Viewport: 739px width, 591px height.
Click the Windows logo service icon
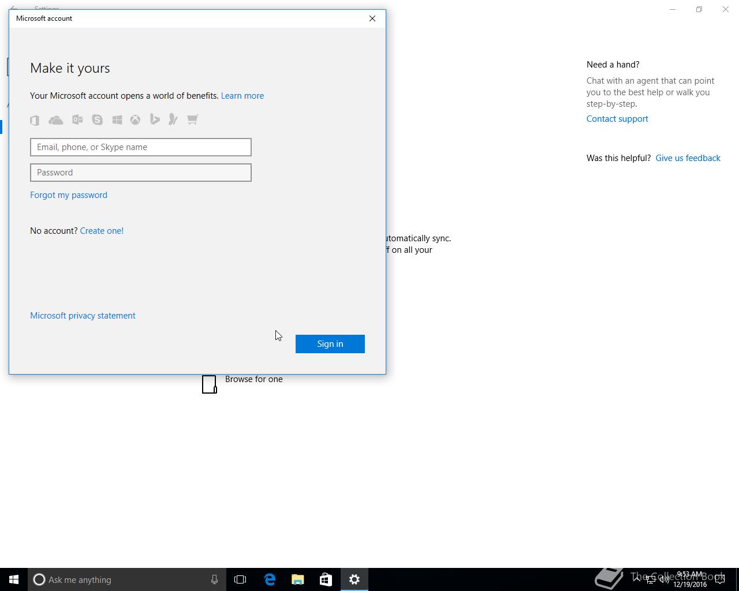[117, 119]
